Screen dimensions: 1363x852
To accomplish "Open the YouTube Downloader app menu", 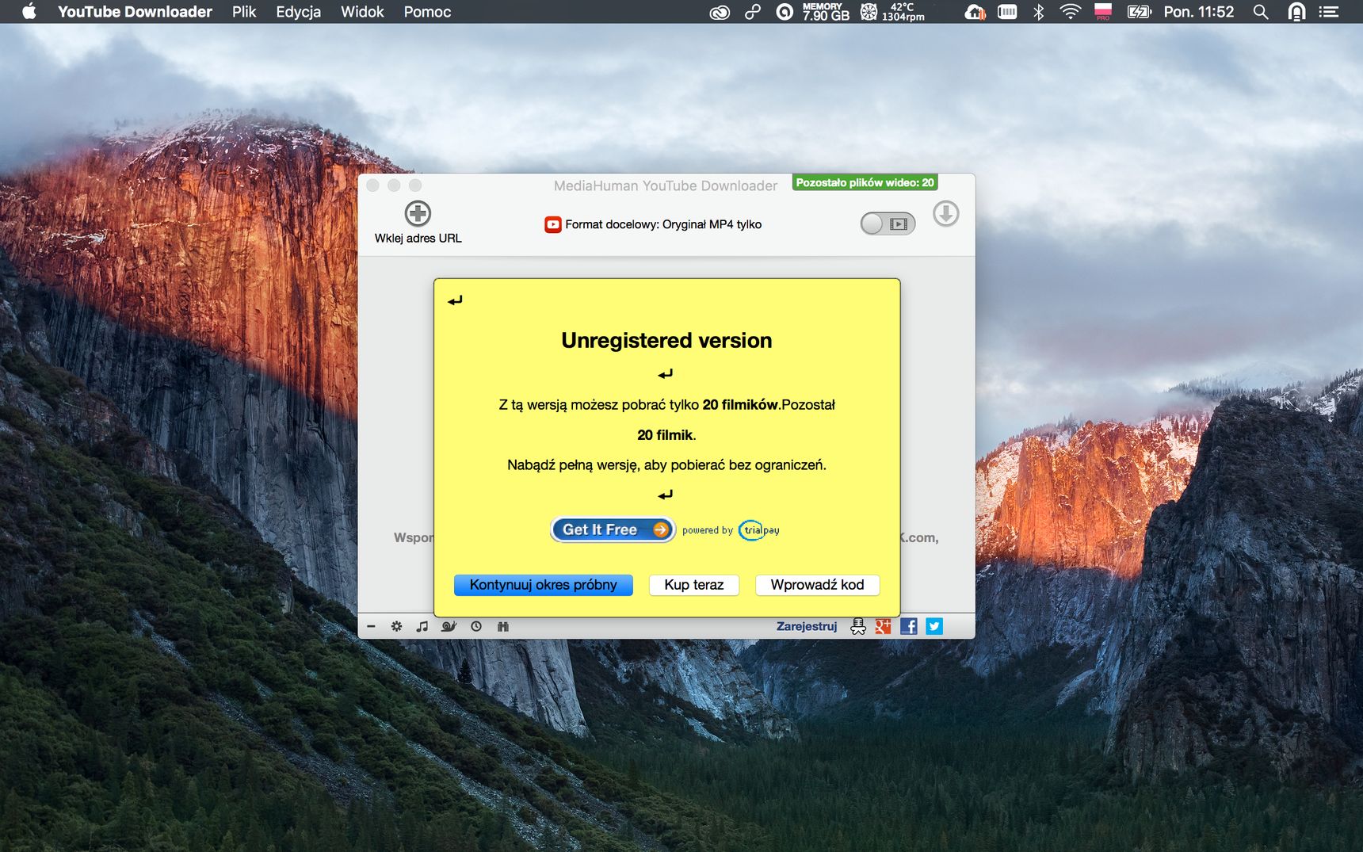I will (135, 12).
